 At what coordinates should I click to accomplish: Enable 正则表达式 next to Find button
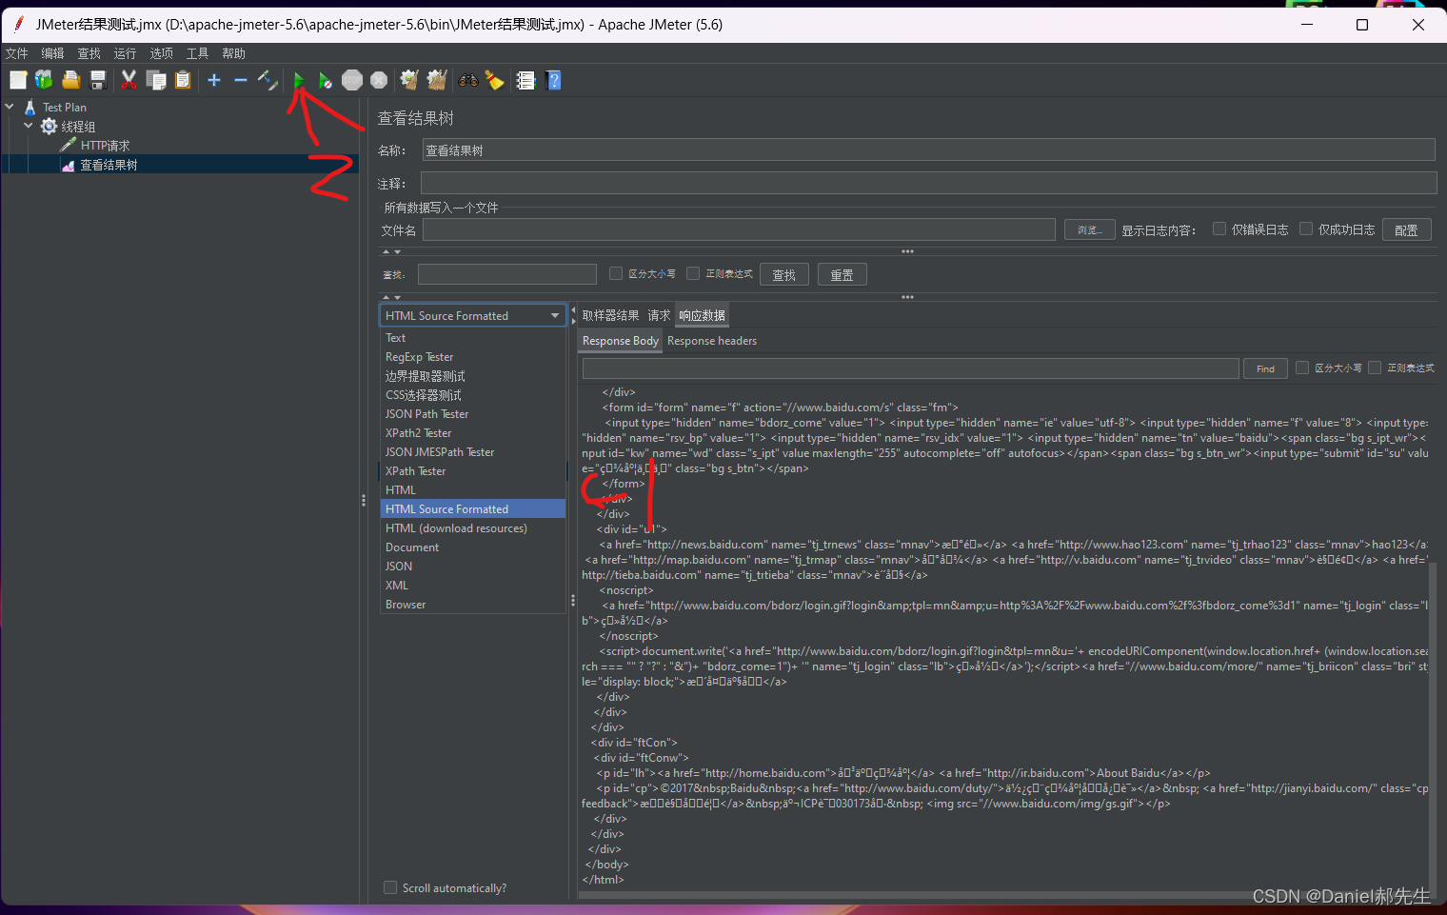[x=1375, y=368]
